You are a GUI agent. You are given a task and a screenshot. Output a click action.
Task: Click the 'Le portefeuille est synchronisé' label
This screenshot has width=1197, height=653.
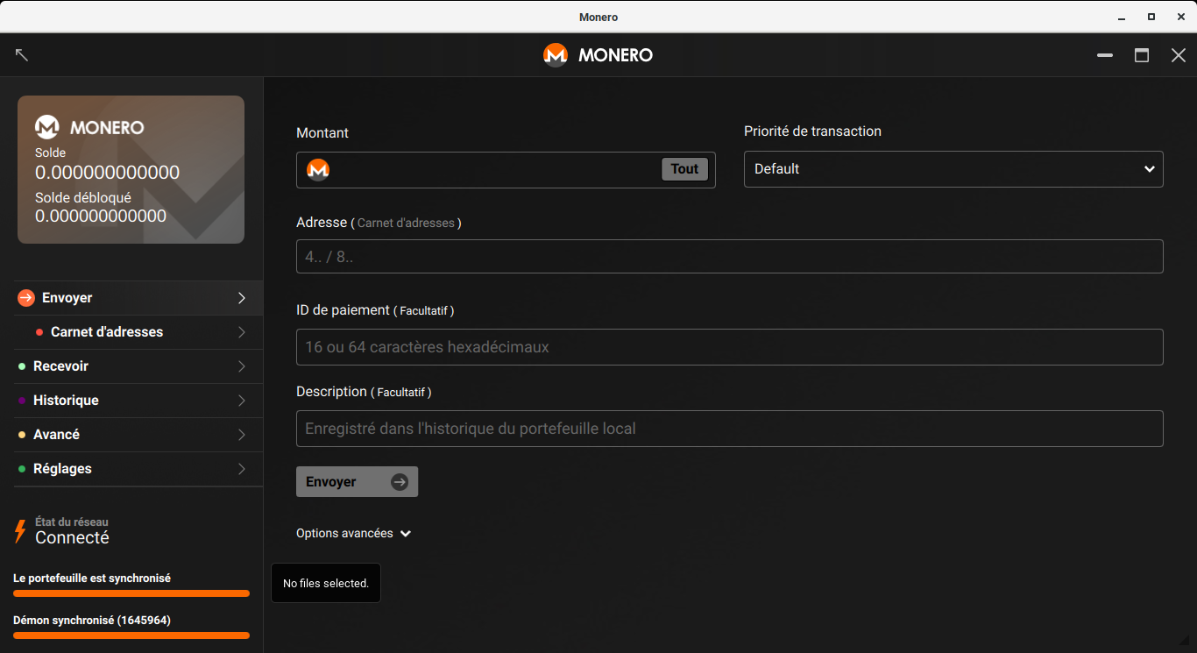(92, 578)
